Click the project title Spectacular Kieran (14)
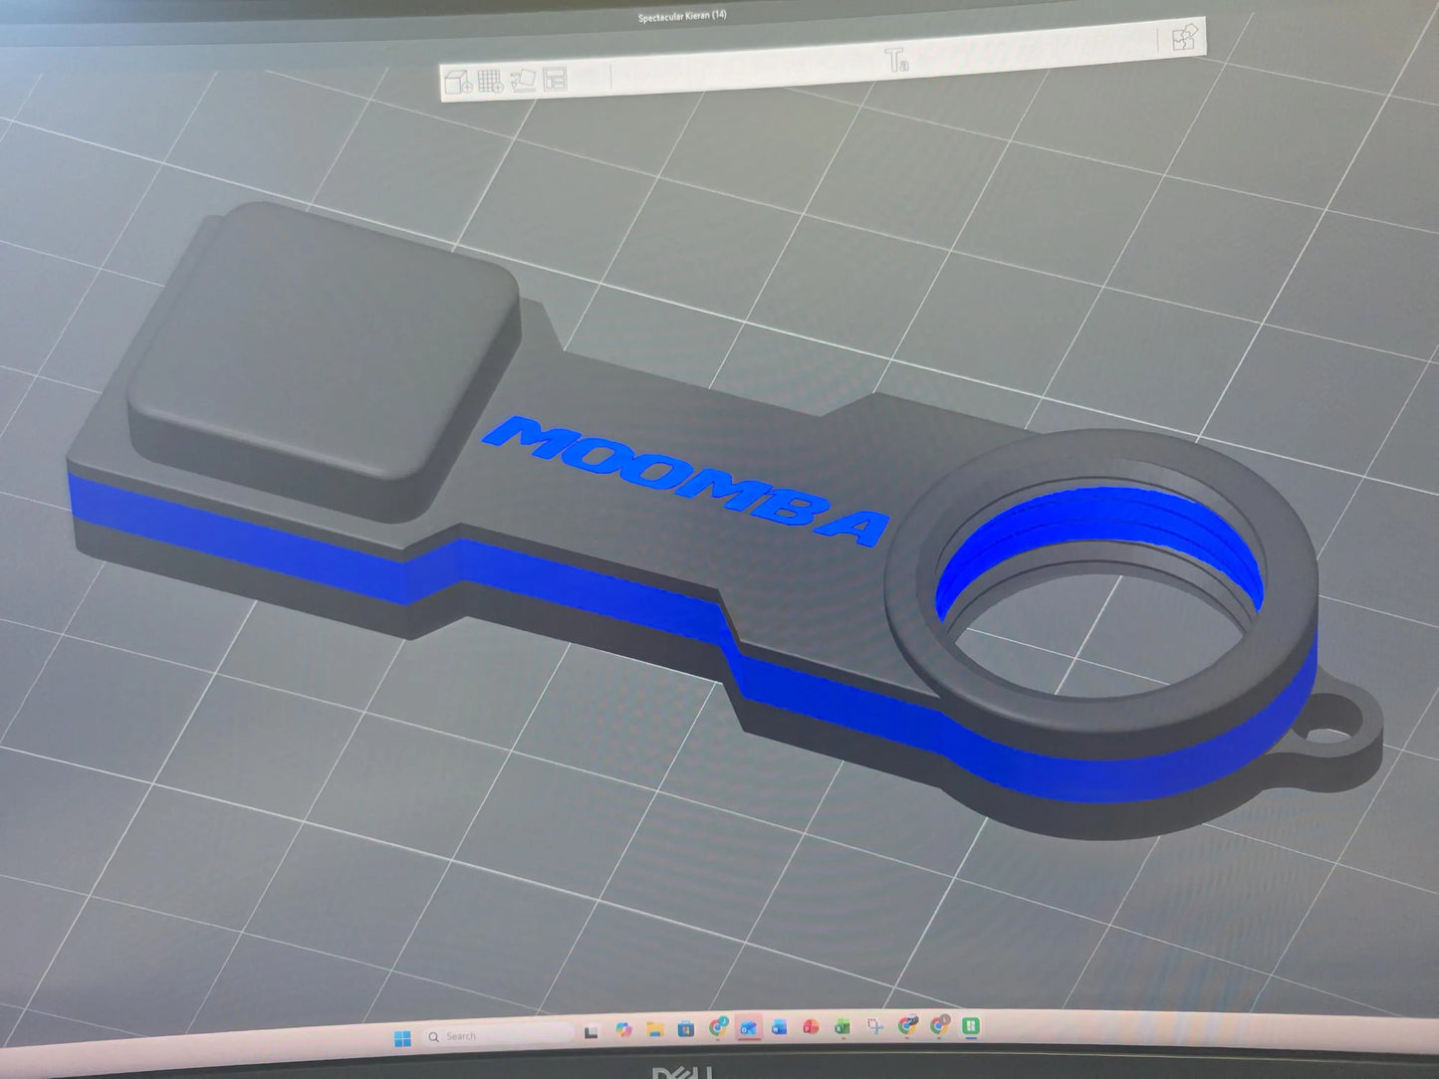 682,17
